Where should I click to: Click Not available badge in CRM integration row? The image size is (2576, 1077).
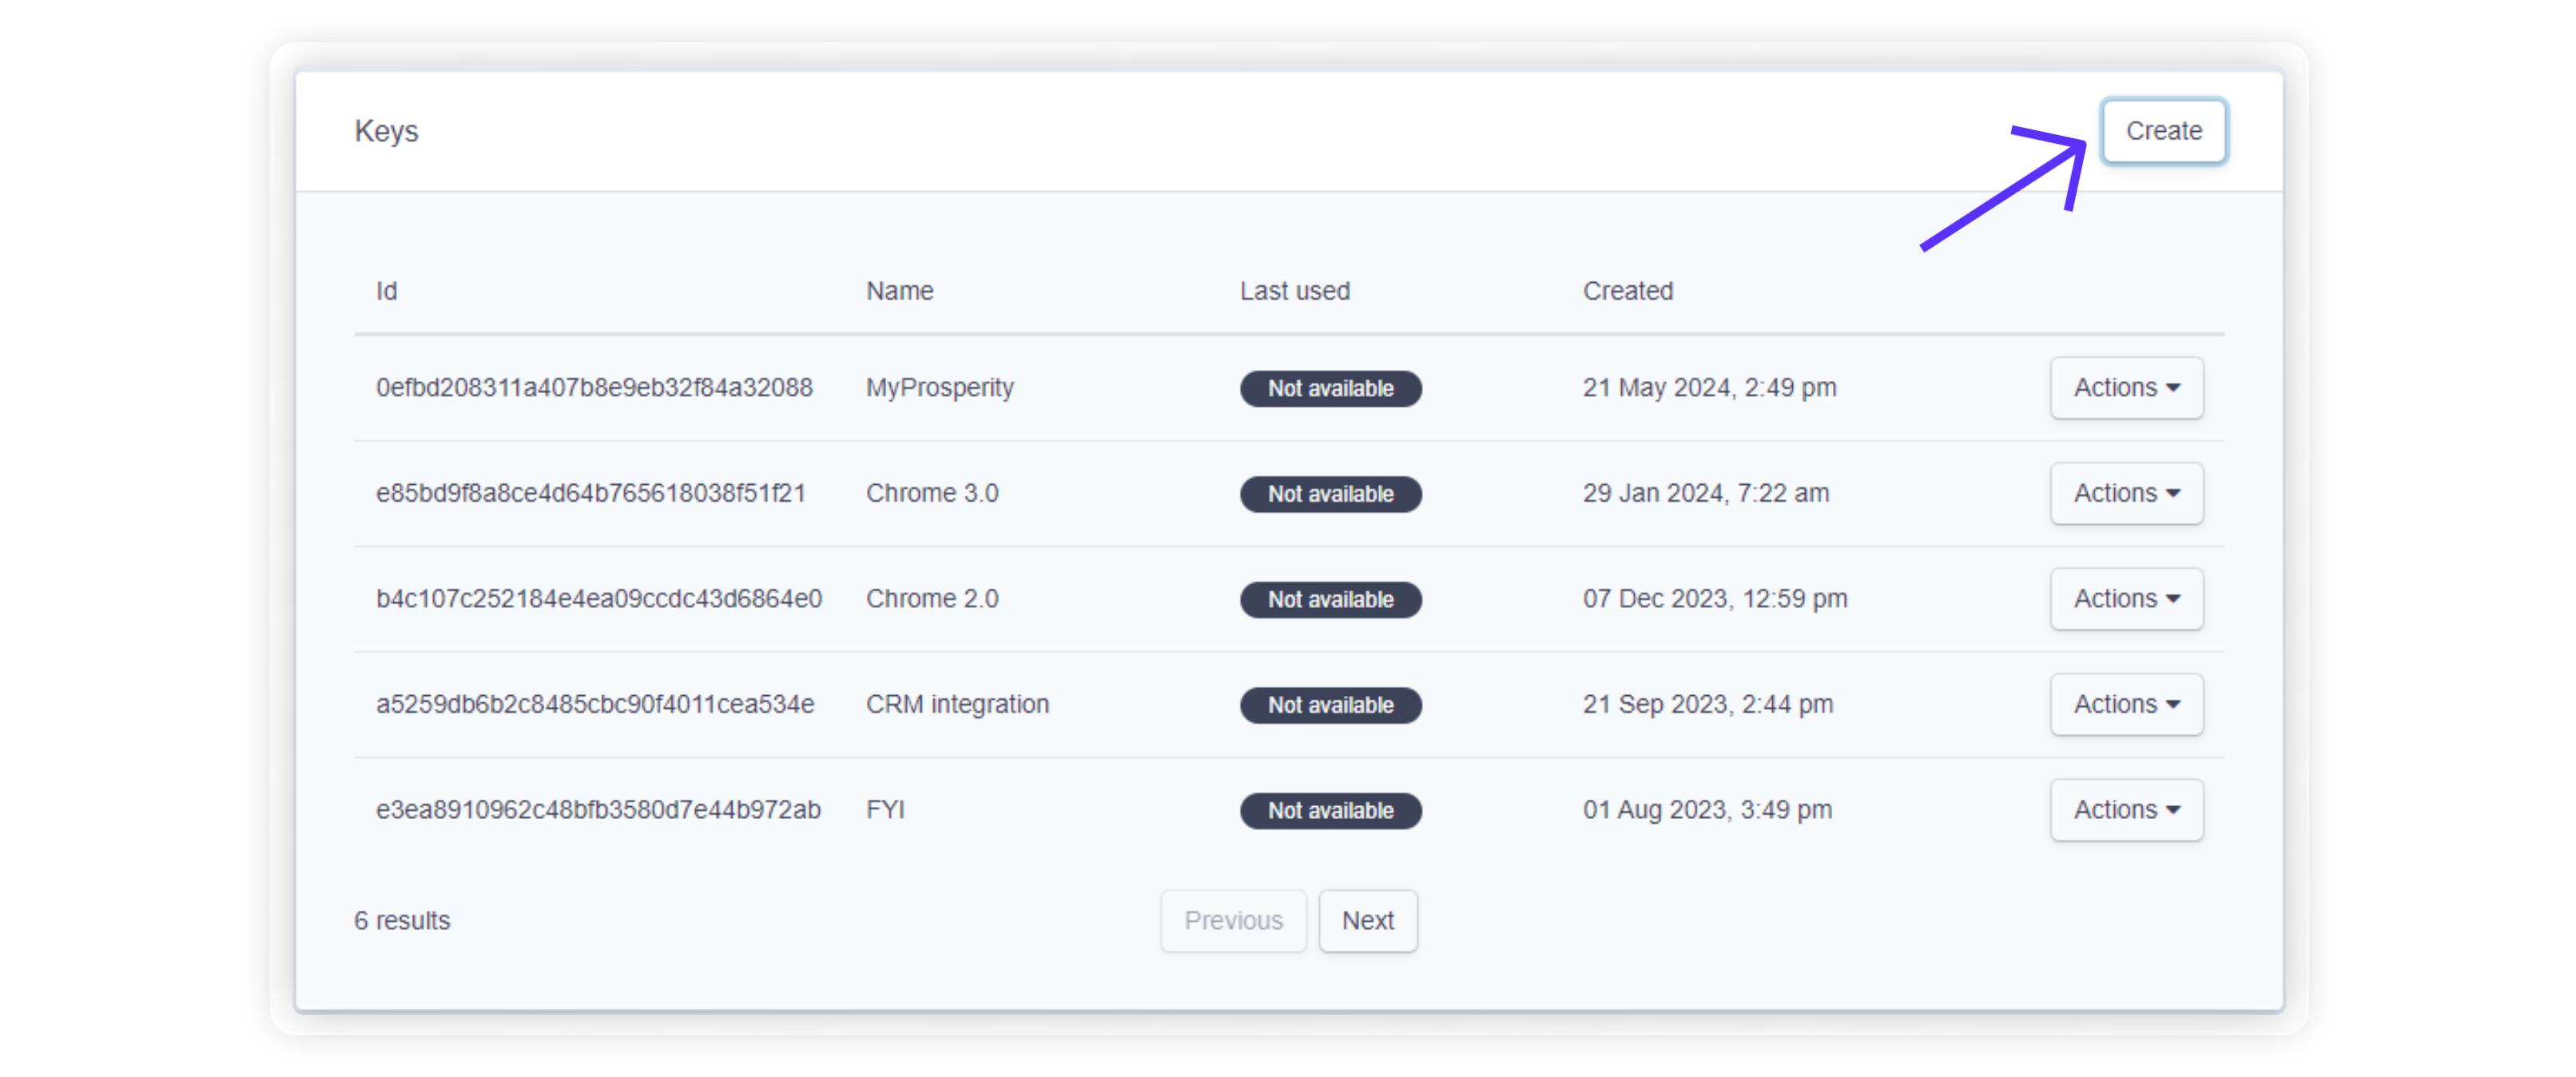tap(1330, 705)
